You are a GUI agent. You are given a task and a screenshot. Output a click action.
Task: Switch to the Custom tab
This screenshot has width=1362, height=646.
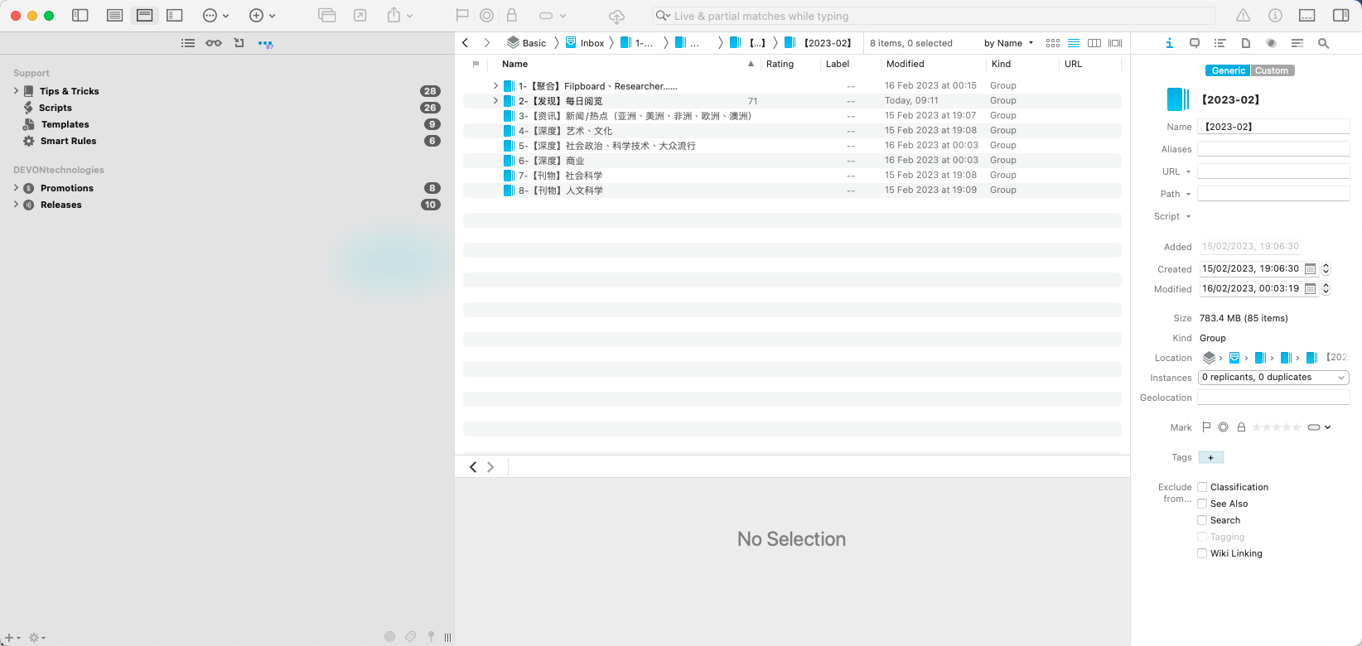[1272, 70]
